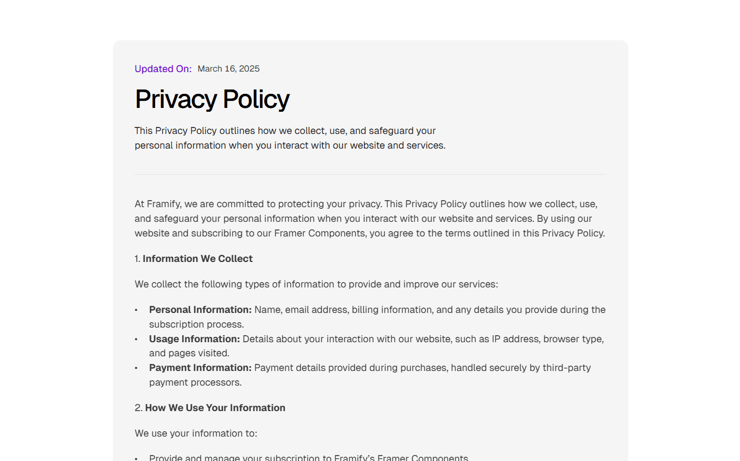Click the intro paragraph starting 'At Framify'
740x461 pixels.
coord(370,219)
